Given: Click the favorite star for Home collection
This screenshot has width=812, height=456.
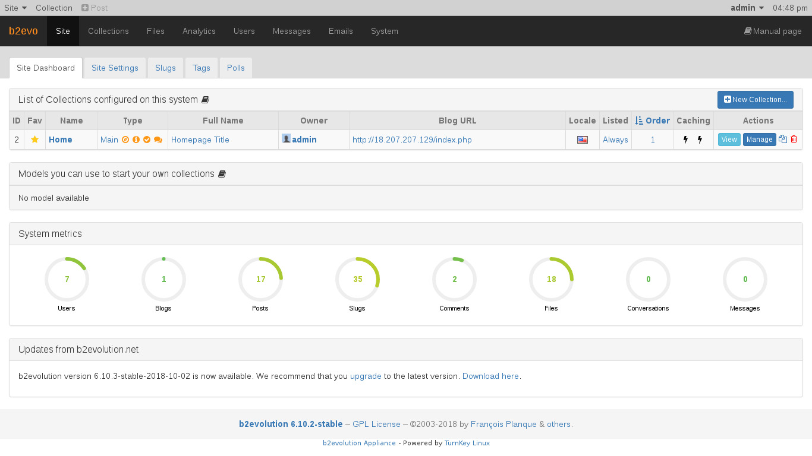Looking at the screenshot, I should click(34, 140).
